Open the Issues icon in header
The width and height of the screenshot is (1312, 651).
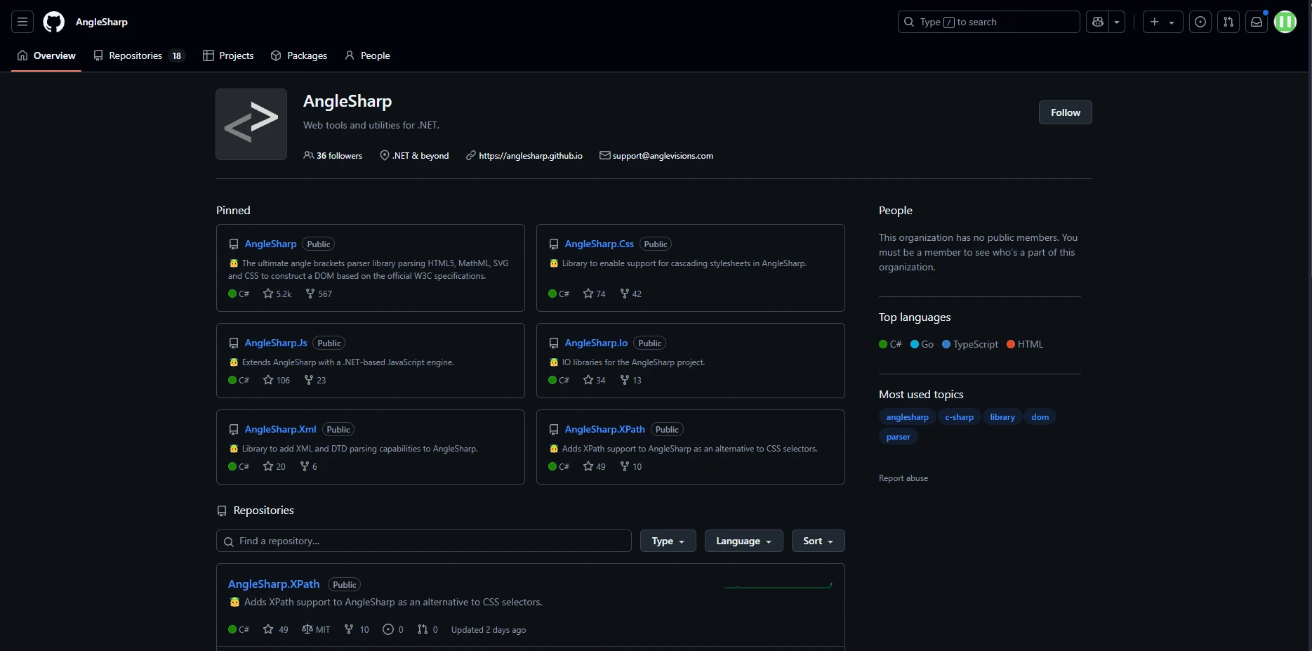1200,22
